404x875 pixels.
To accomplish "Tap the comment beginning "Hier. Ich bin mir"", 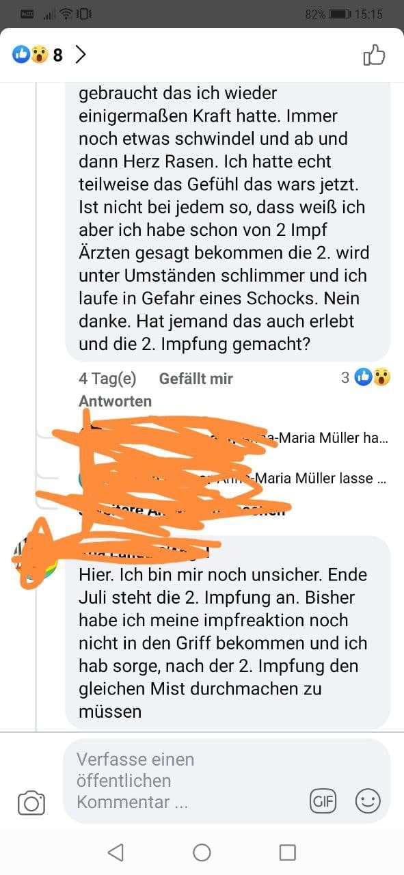I will coord(228,632).
